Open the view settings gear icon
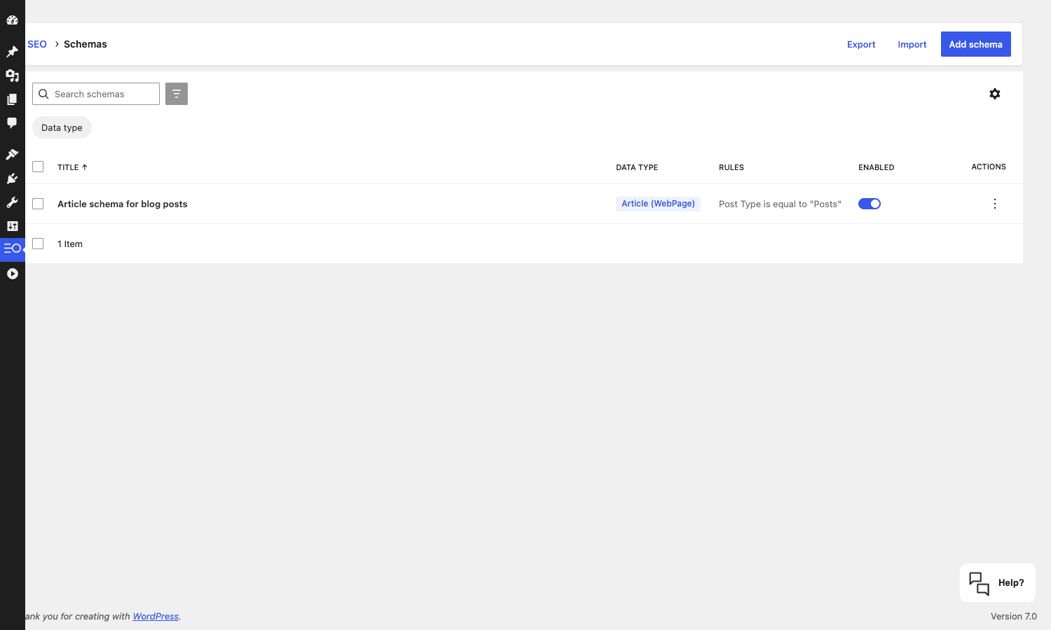Viewport: 1051px width, 630px height. coord(994,94)
